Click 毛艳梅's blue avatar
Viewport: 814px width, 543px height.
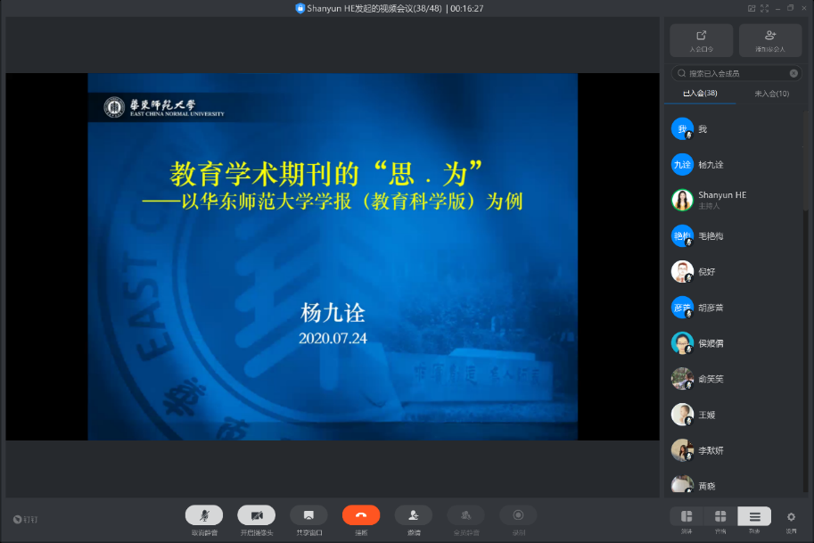pyautogui.click(x=682, y=236)
